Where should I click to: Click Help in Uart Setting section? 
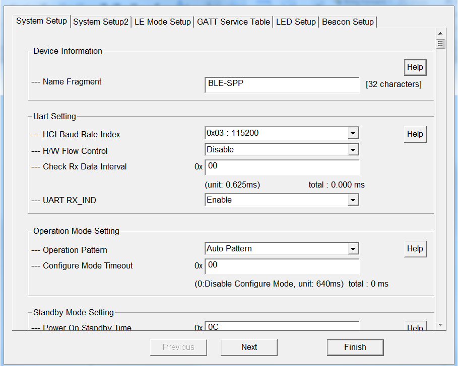click(415, 134)
